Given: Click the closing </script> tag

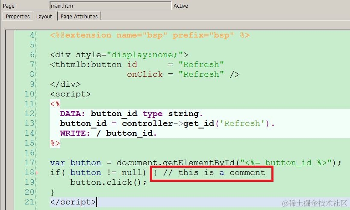Looking at the screenshot, I should (x=73, y=202).
